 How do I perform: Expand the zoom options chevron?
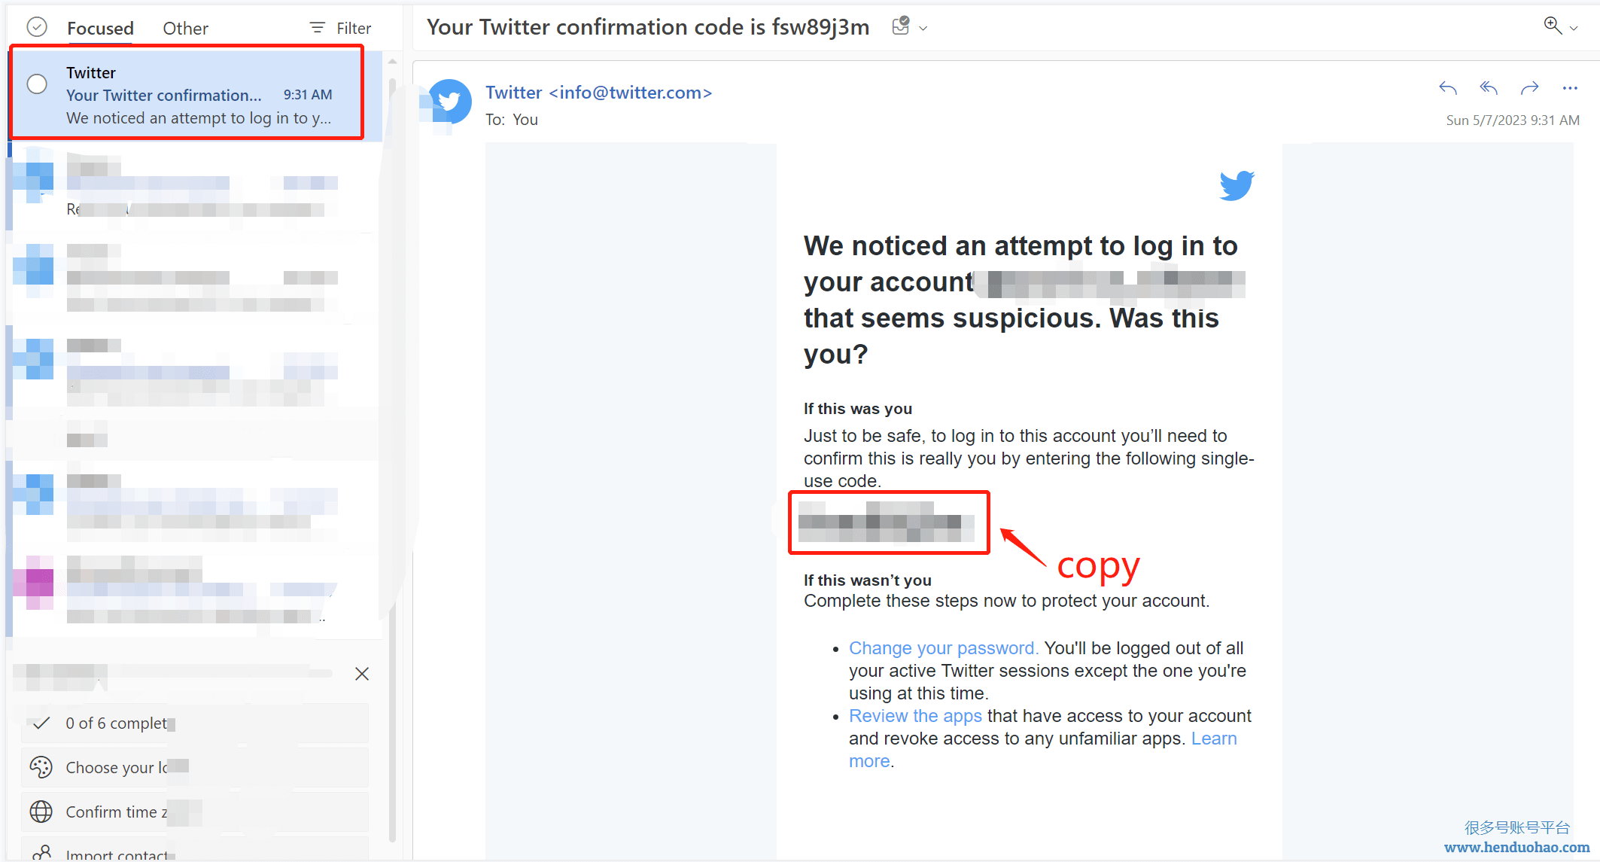[x=1574, y=29]
